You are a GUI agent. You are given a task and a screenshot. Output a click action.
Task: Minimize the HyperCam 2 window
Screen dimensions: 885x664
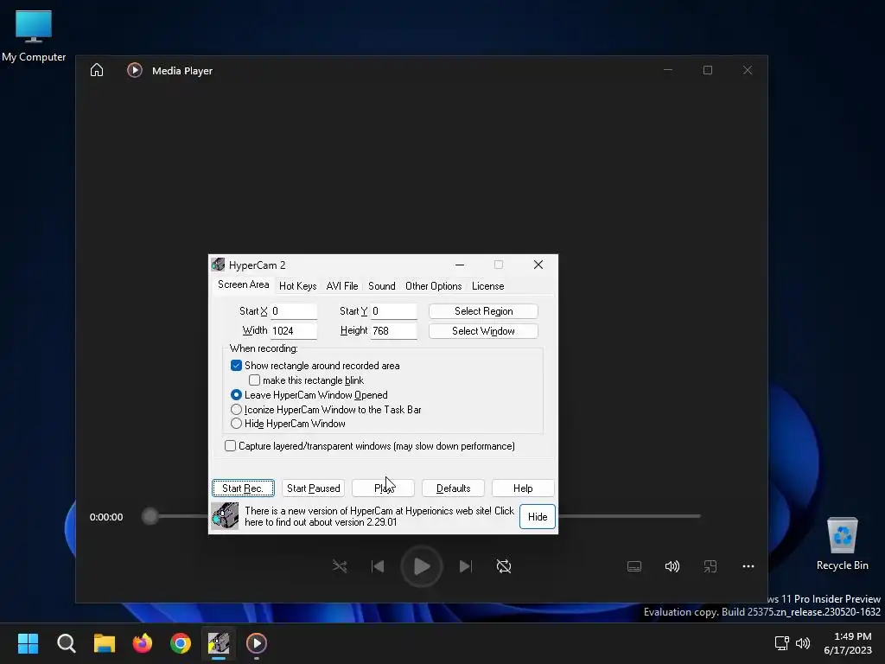pyautogui.click(x=460, y=265)
